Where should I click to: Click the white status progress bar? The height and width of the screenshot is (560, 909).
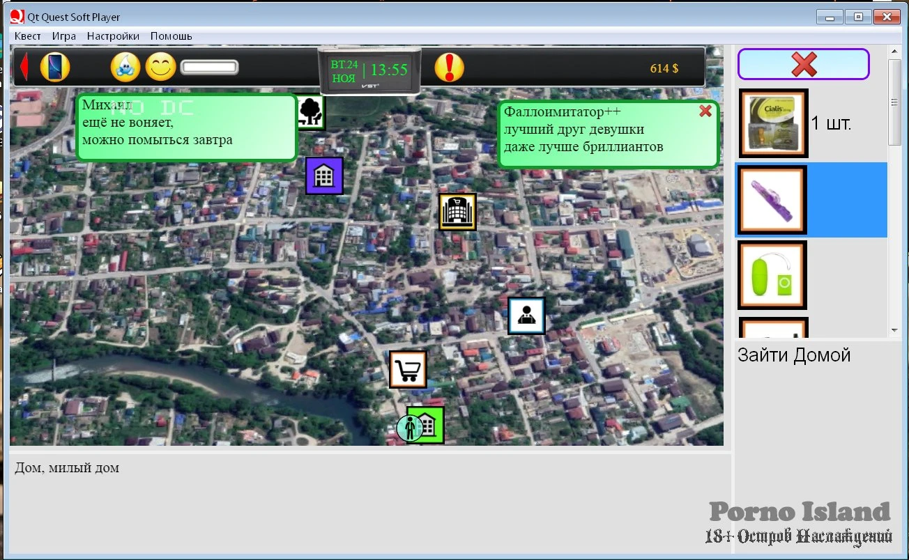click(x=209, y=68)
